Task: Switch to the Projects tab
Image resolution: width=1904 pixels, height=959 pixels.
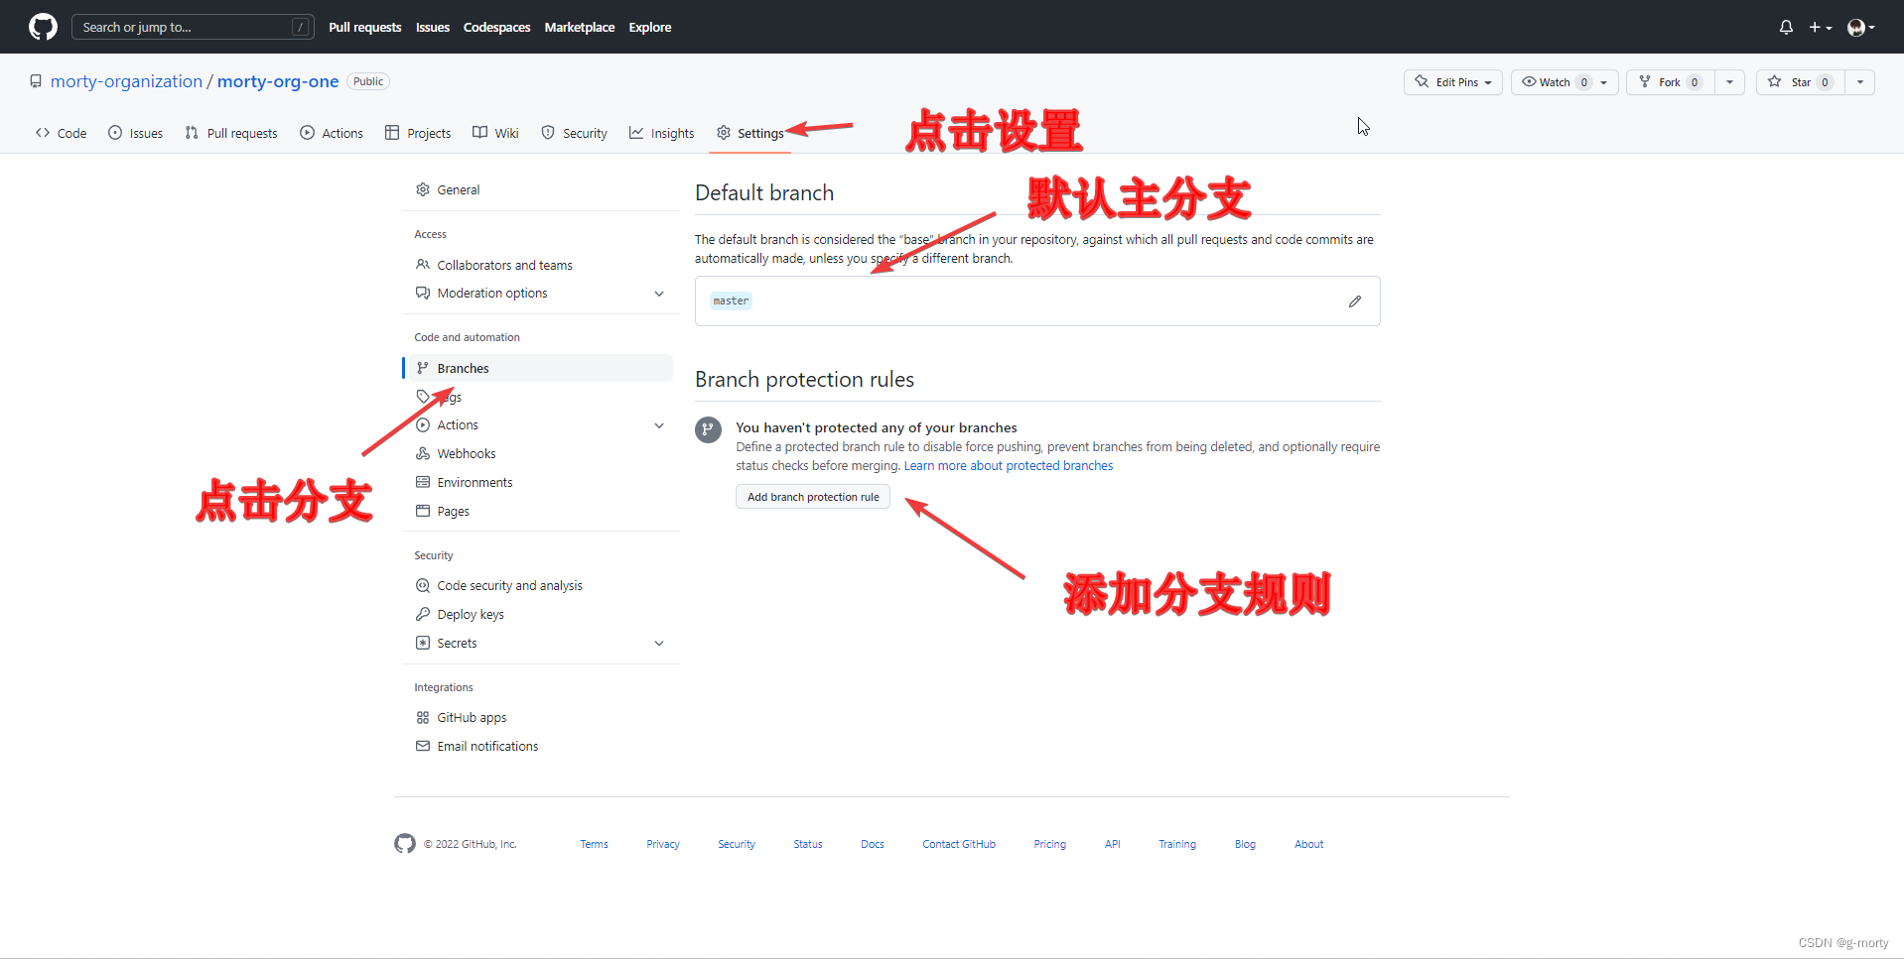Action: tap(418, 133)
